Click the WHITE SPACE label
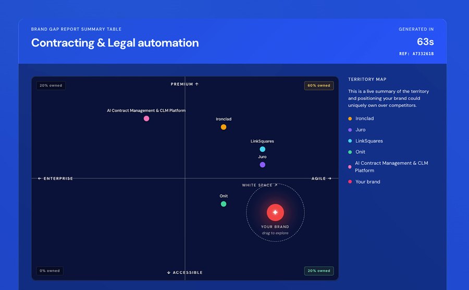This screenshot has height=290, width=469. click(260, 185)
